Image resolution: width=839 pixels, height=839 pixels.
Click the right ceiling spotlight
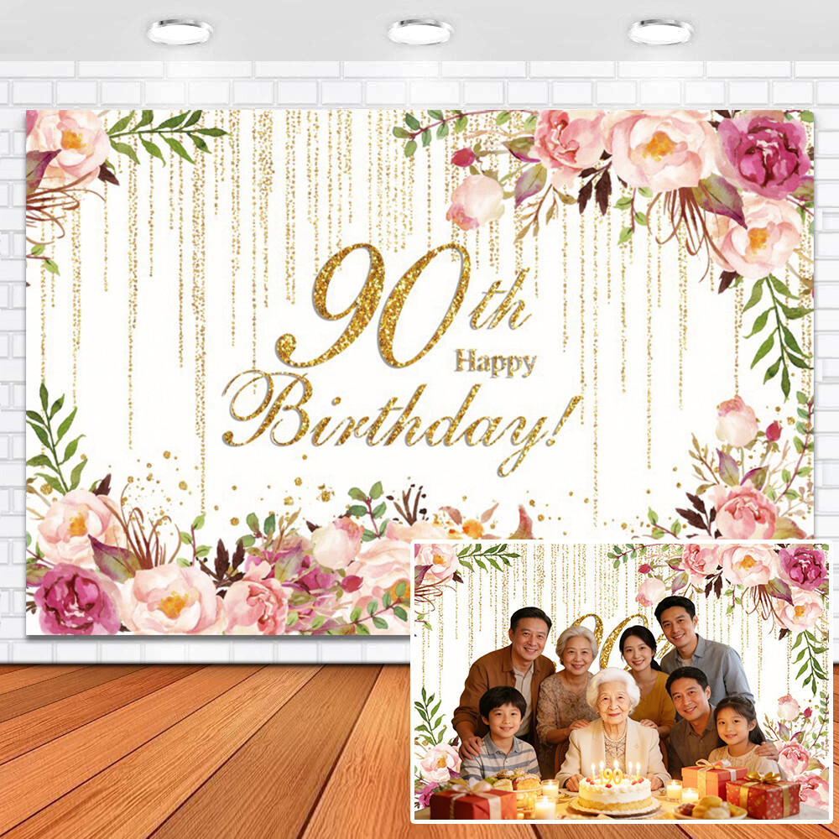661,32
